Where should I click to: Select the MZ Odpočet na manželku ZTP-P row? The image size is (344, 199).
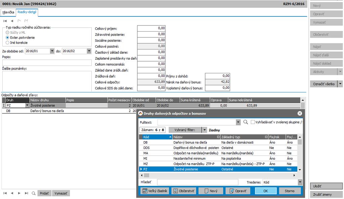[218, 164]
